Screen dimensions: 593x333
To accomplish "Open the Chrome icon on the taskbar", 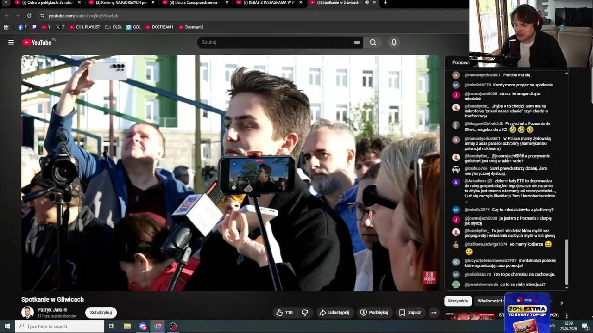I will pyautogui.click(x=158, y=326).
